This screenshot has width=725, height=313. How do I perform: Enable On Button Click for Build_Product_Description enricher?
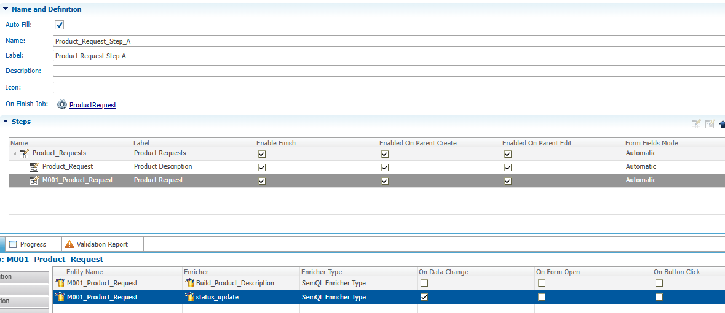[x=659, y=282]
